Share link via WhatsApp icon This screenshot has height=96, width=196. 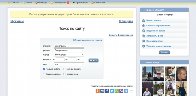click(x=117, y=91)
